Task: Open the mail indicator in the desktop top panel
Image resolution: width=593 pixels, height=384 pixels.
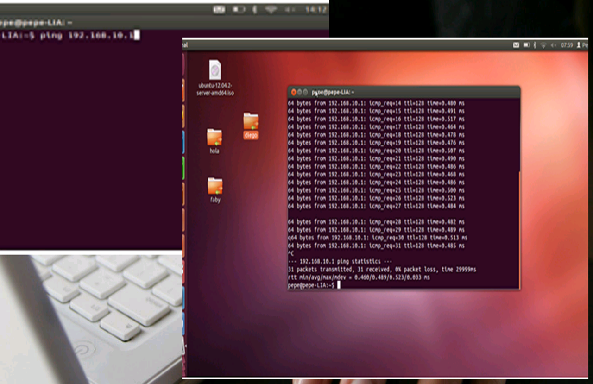Action: [516, 45]
